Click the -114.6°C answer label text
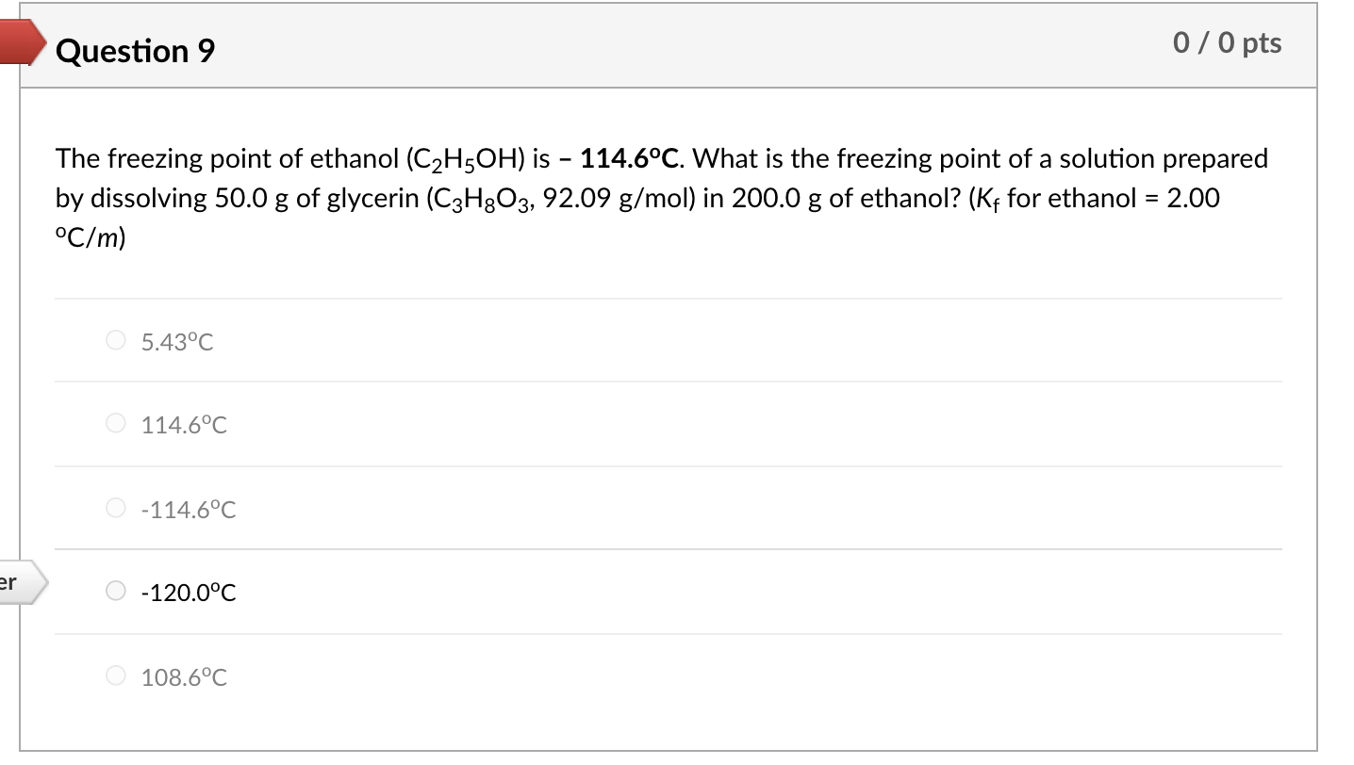 tap(188, 509)
